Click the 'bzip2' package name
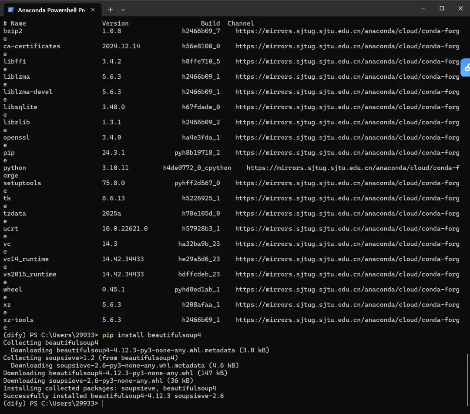The width and height of the screenshot is (470, 414). [x=13, y=31]
